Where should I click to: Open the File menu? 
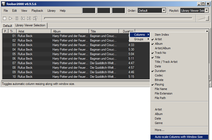click(6, 11)
